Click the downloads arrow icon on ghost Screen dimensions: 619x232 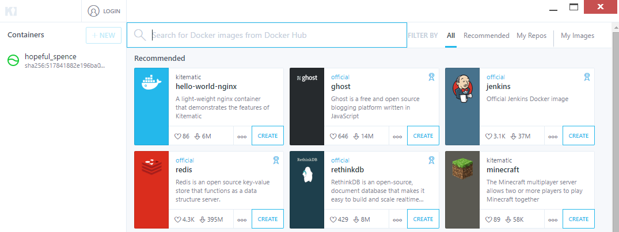(x=356, y=136)
